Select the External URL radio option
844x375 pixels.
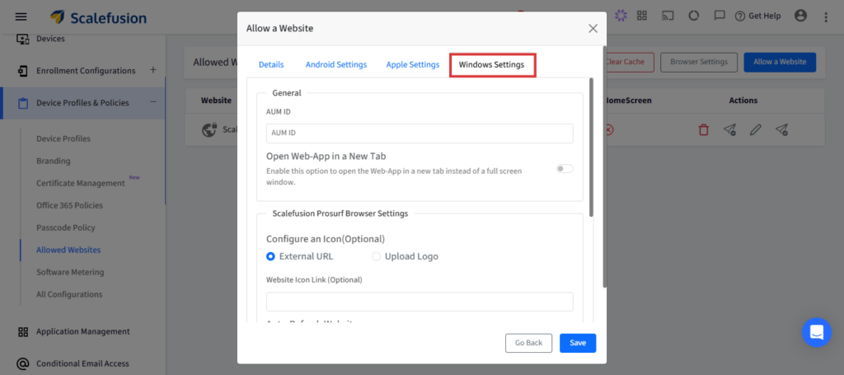tap(270, 256)
